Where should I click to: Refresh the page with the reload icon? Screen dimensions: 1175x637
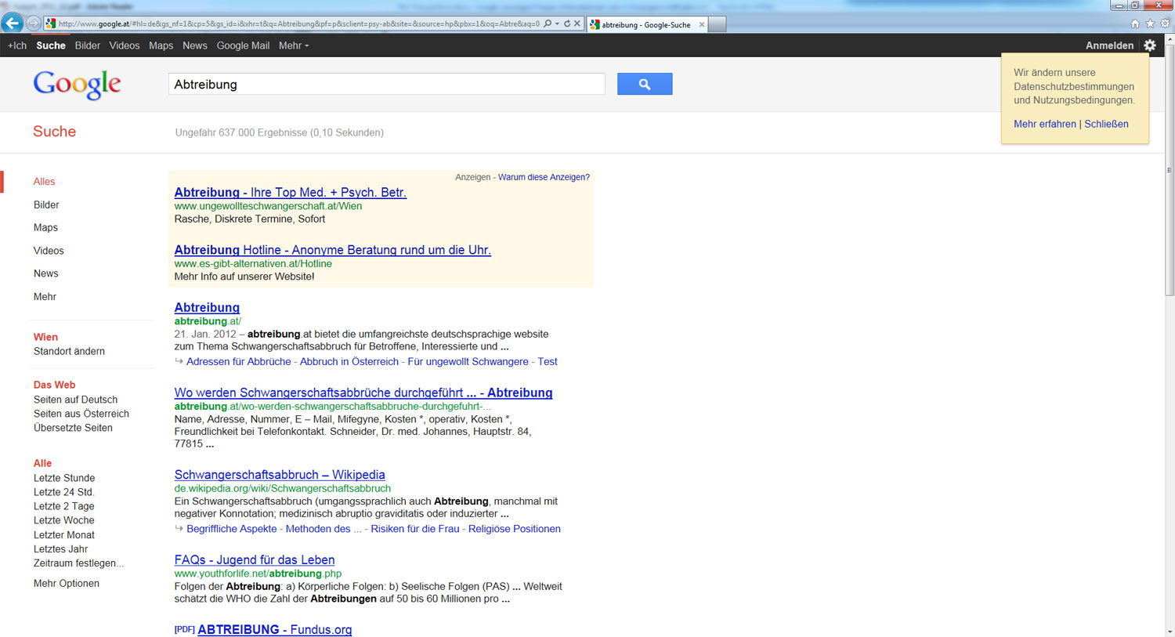[567, 24]
